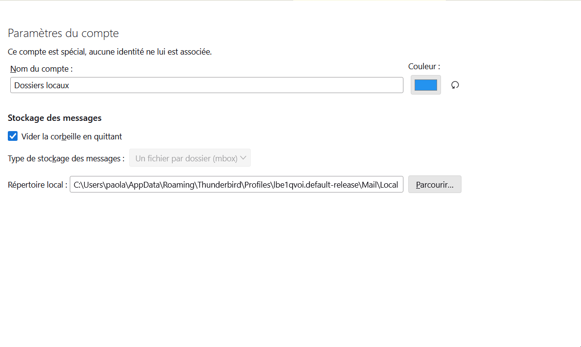The width and height of the screenshot is (581, 347).
Task: Reset the account color to default
Action: (455, 85)
